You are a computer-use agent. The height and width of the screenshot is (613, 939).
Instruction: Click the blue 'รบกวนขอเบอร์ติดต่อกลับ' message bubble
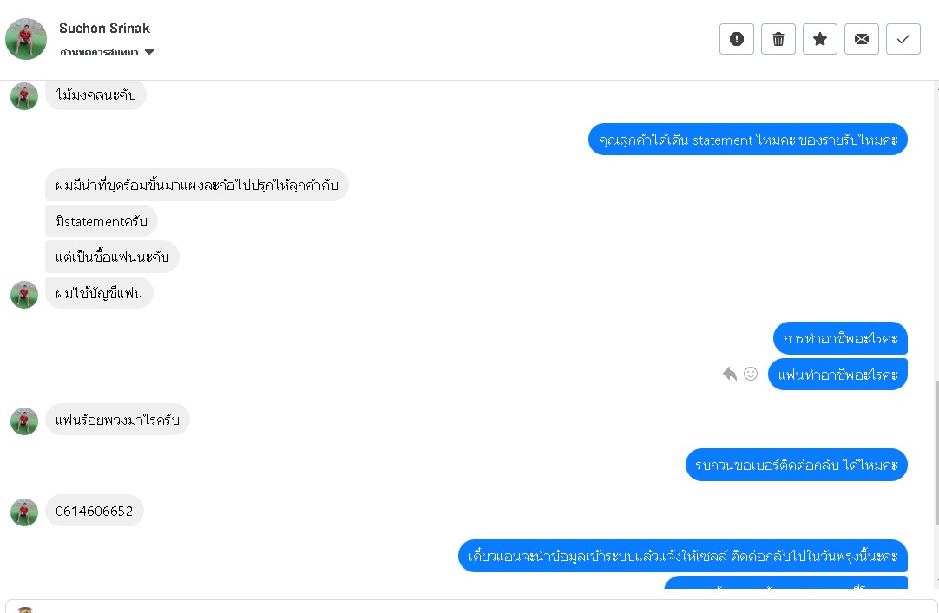796,465
